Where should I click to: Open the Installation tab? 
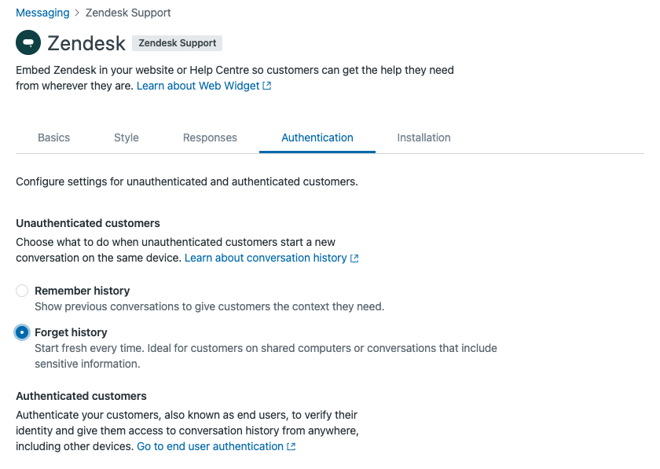point(423,137)
